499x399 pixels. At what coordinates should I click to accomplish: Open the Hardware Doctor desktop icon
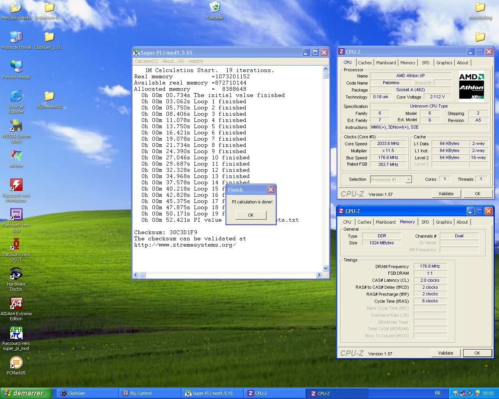tap(16, 279)
